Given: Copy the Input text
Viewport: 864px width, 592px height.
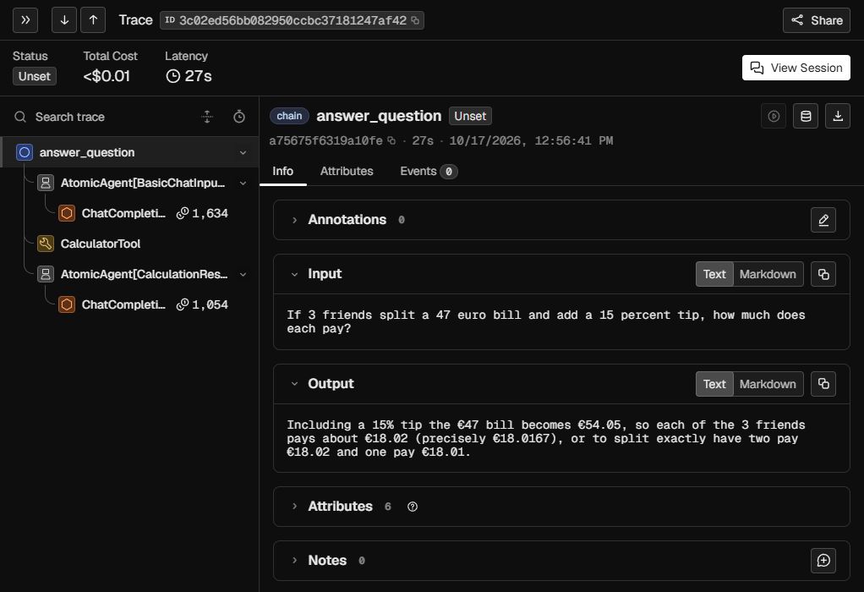Looking at the screenshot, I should pyautogui.click(x=823, y=274).
